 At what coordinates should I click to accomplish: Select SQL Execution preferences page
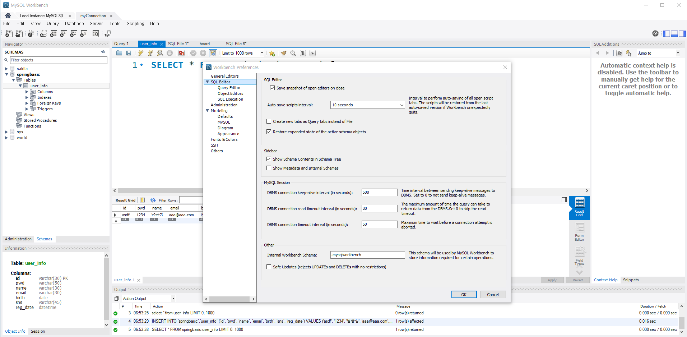tap(230, 99)
